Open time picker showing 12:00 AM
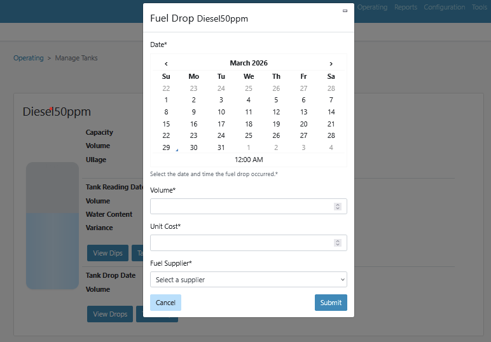 coord(249,160)
